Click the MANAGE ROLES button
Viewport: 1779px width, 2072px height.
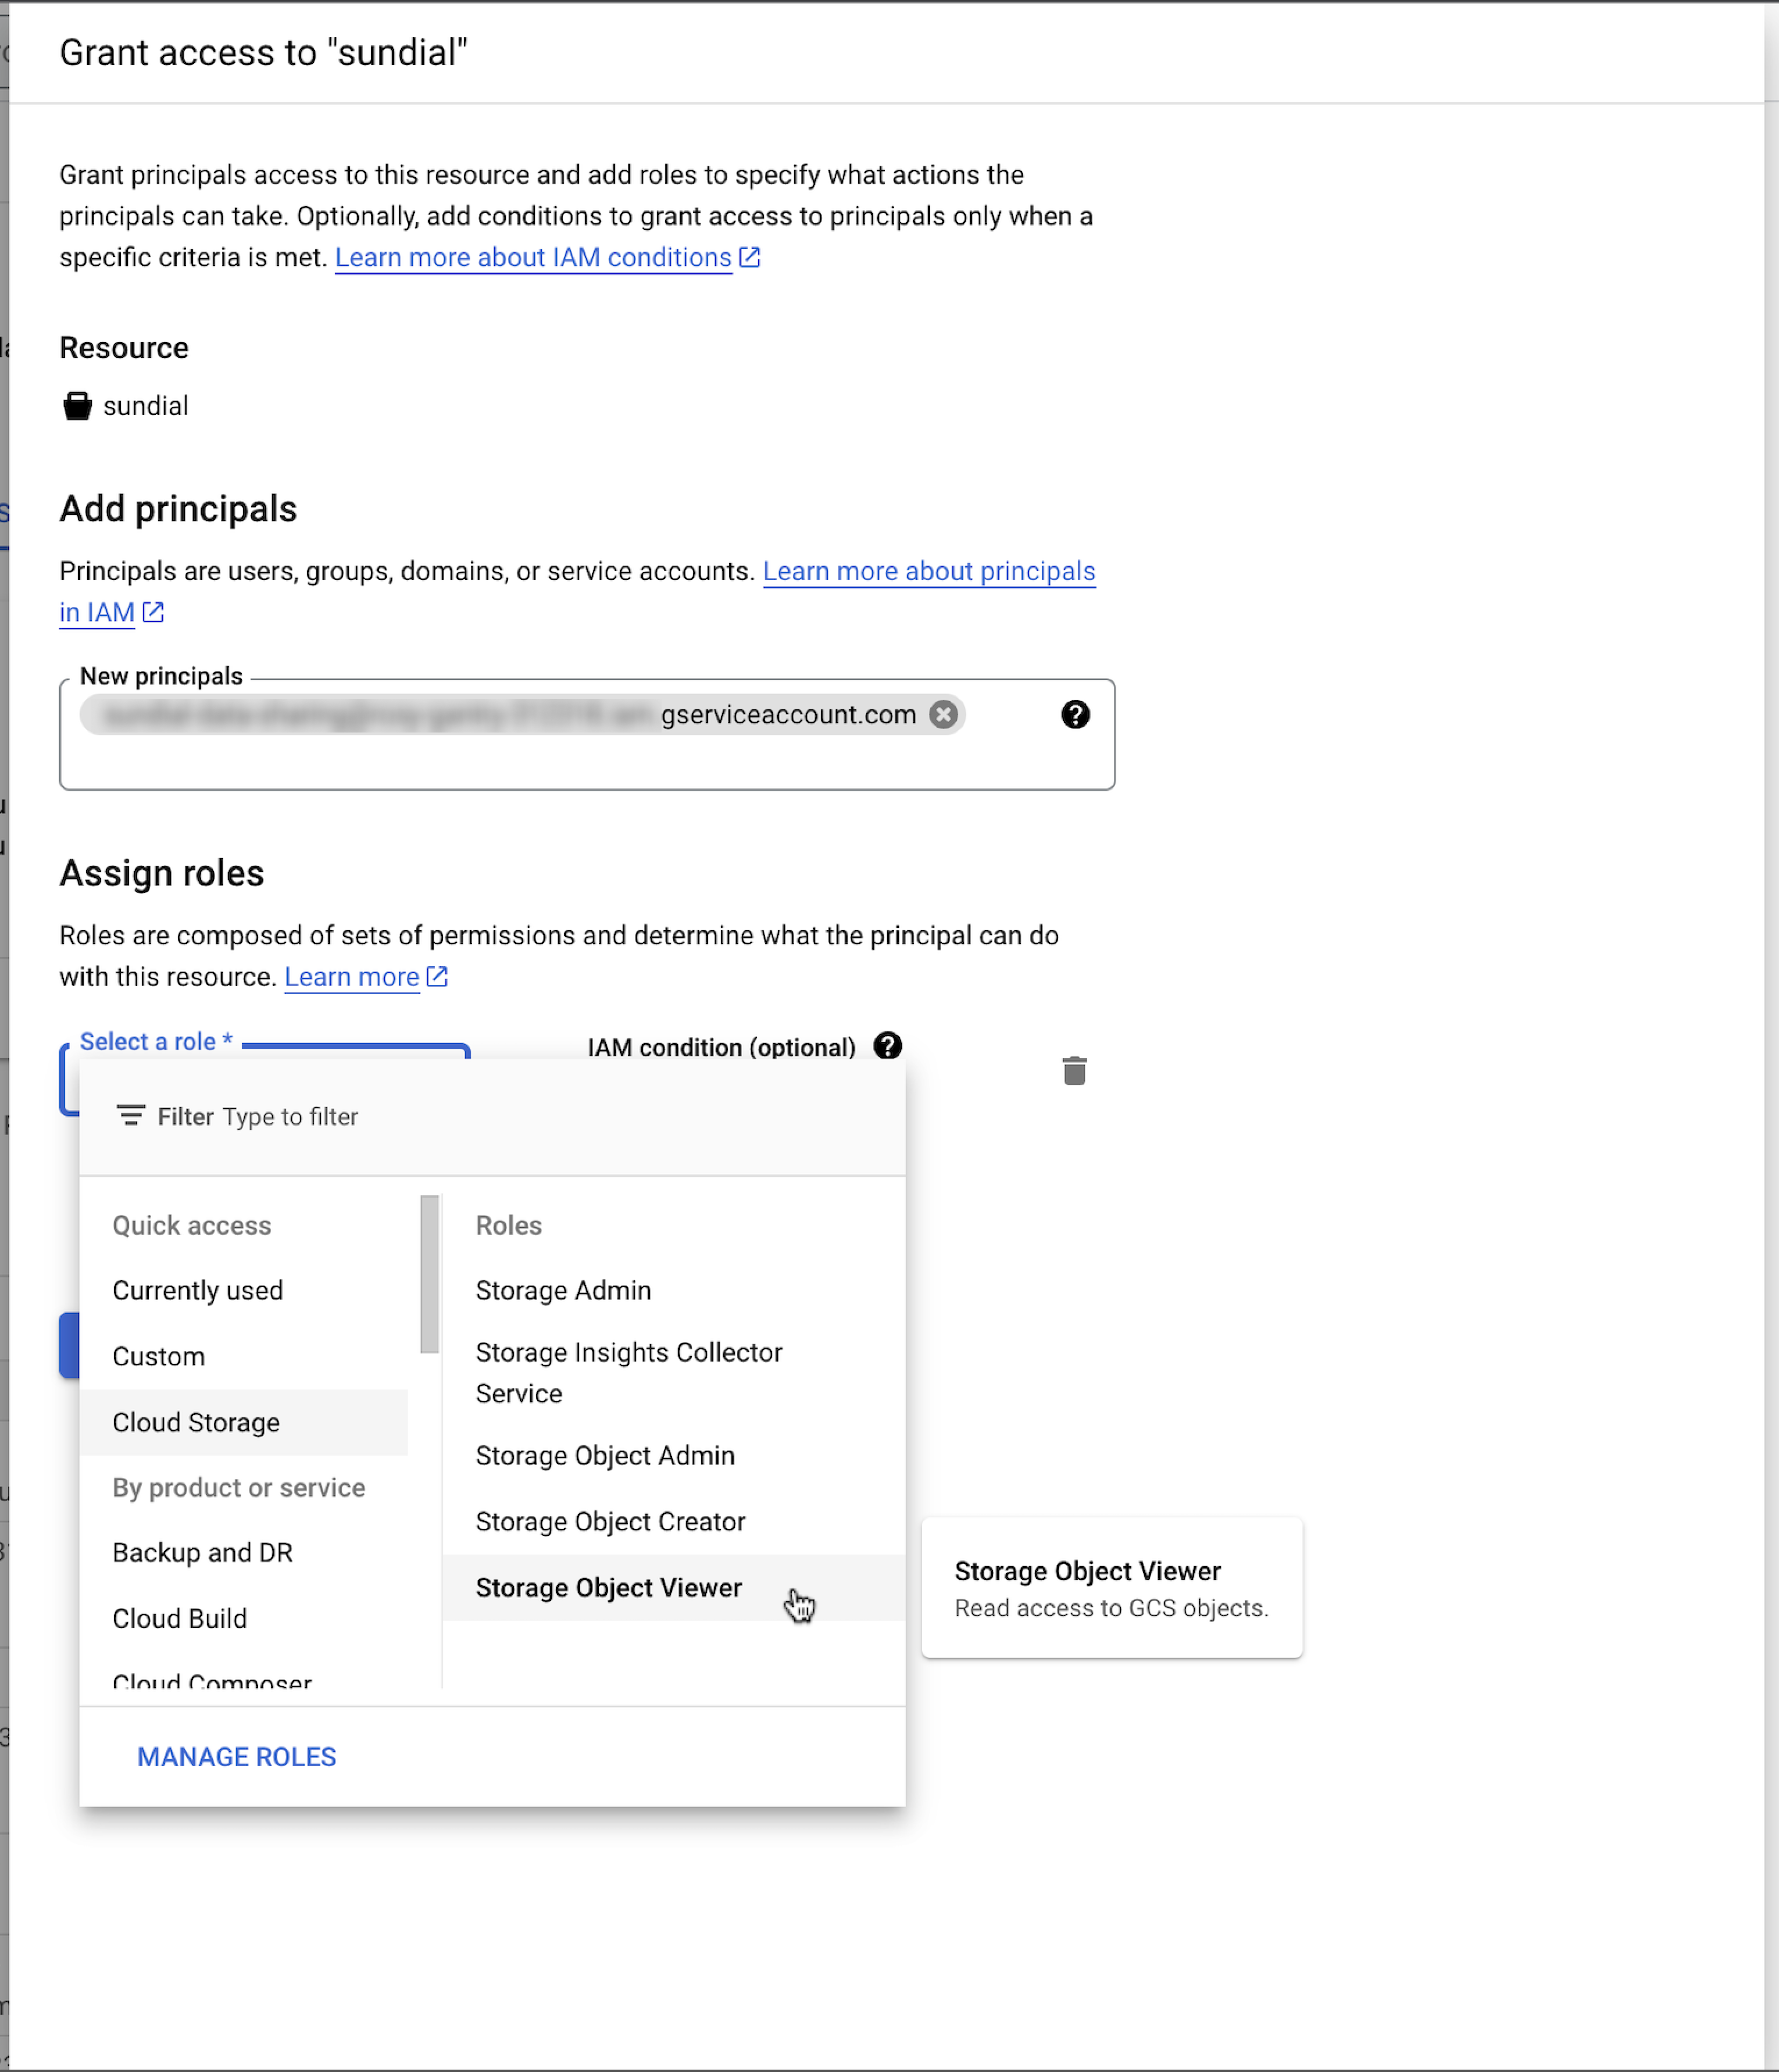pyautogui.click(x=236, y=1756)
